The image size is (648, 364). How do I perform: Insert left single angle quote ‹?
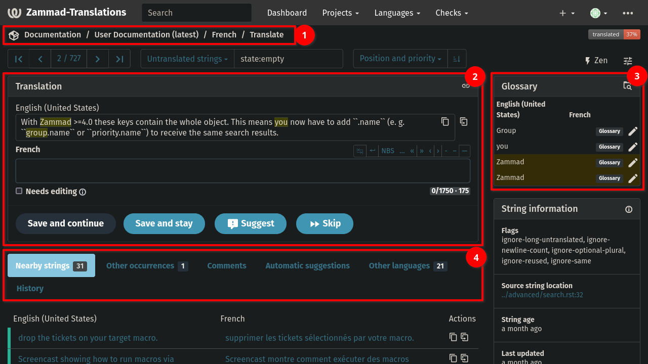point(430,151)
